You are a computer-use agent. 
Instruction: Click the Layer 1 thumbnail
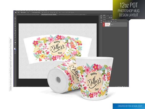pyautogui.click(x=108, y=24)
